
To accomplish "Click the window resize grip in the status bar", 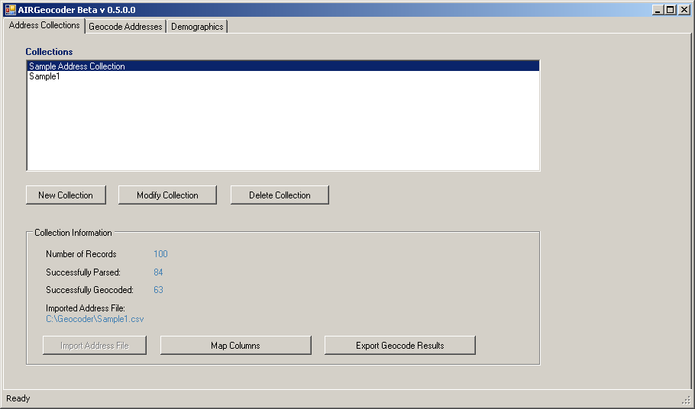I will [x=687, y=401].
